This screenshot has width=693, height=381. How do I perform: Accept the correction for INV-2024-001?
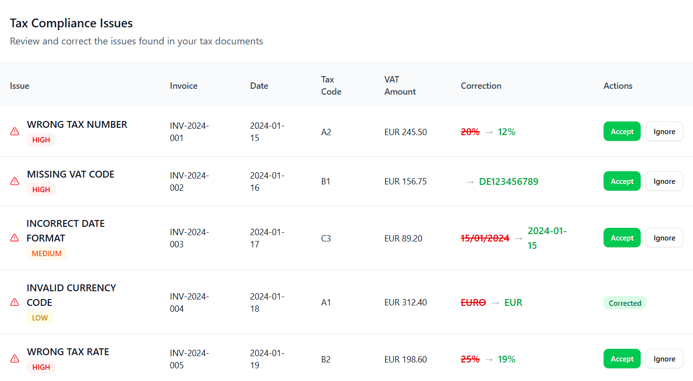tap(622, 131)
